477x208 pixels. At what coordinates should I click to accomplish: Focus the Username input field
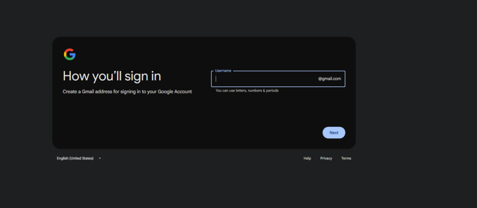point(278,79)
